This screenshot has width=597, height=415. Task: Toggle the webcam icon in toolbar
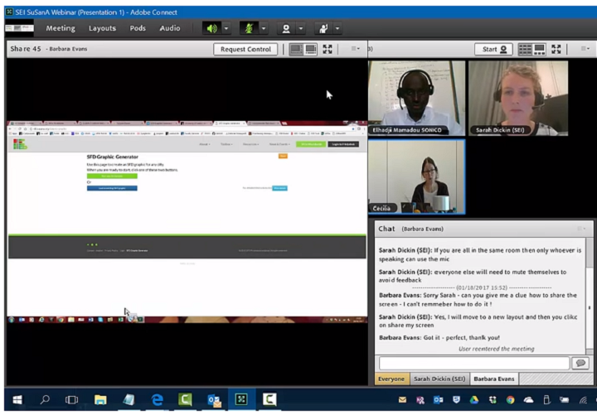(x=285, y=28)
